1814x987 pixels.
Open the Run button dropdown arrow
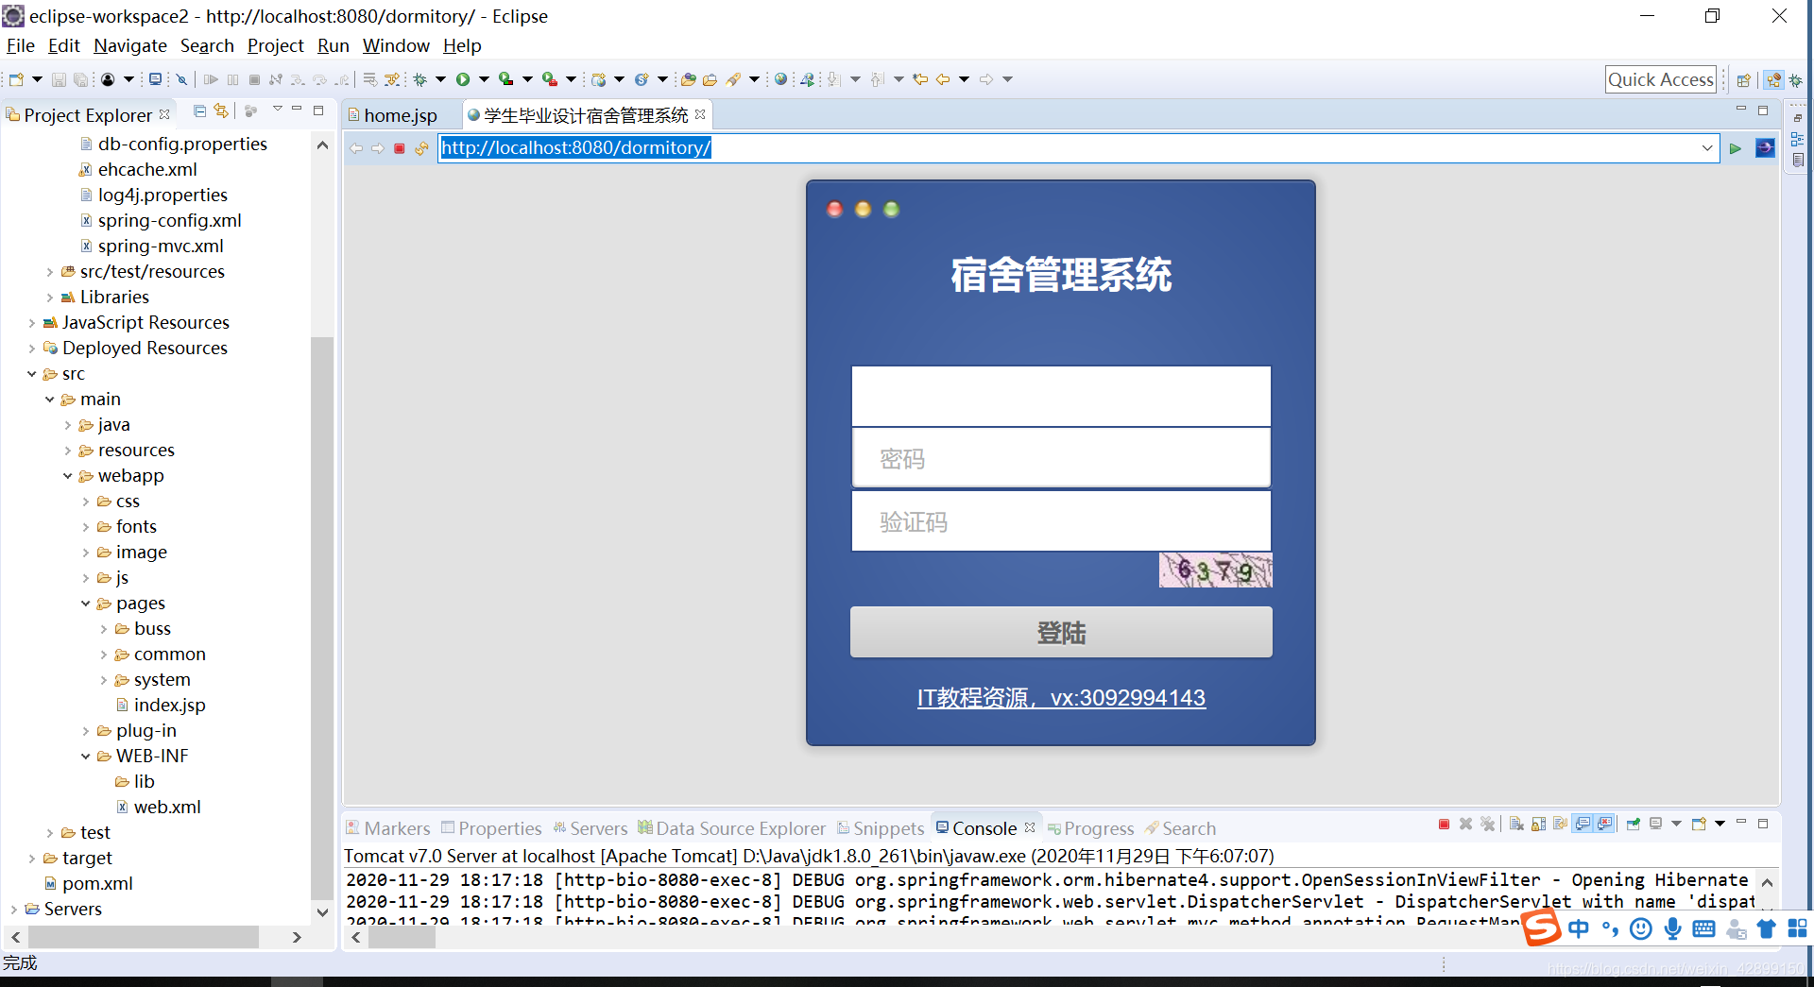tap(484, 79)
